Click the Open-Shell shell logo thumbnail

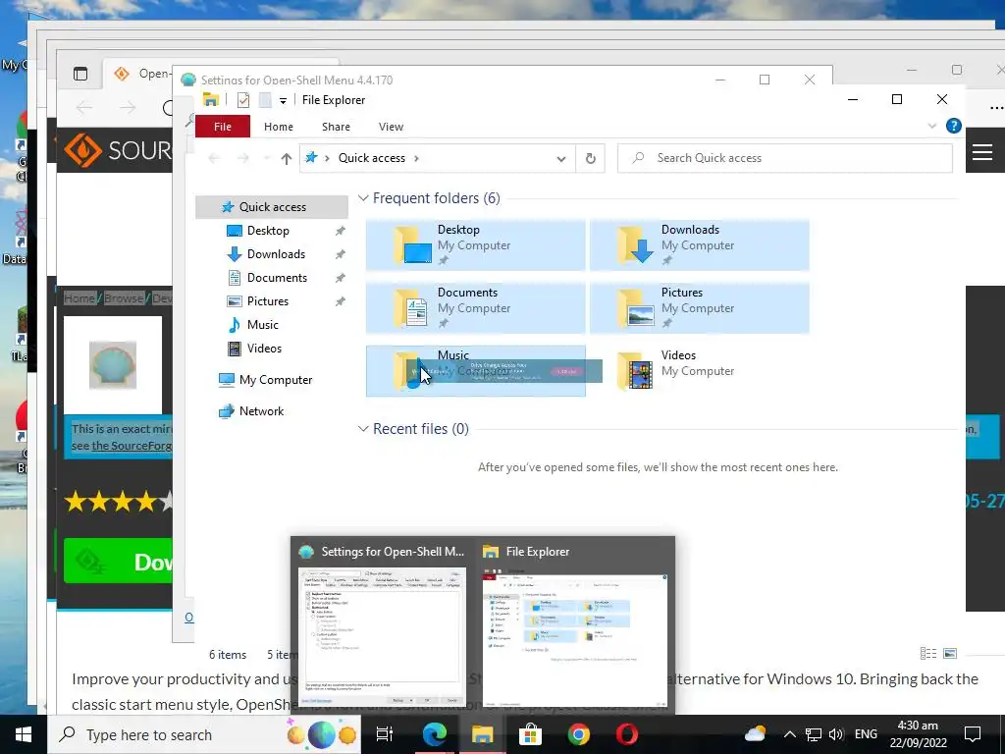(x=113, y=365)
